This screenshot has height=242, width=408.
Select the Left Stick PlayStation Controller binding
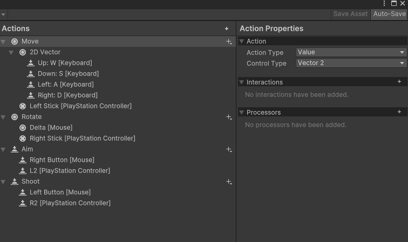(80, 106)
